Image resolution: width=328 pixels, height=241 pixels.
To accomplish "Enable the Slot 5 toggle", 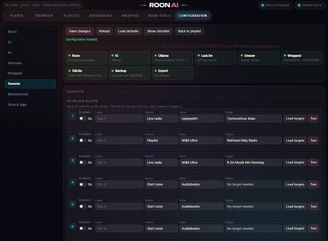I will point(83,206).
